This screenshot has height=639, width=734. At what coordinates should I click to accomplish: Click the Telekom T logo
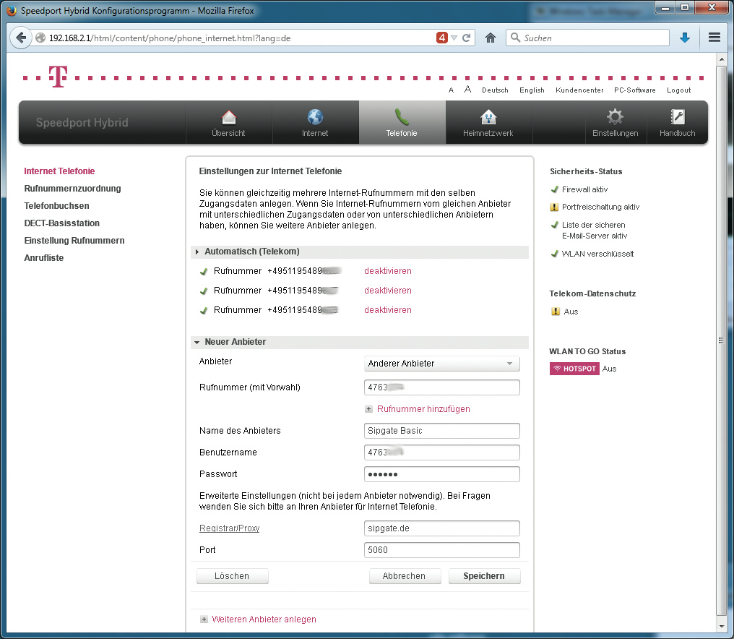click(58, 77)
